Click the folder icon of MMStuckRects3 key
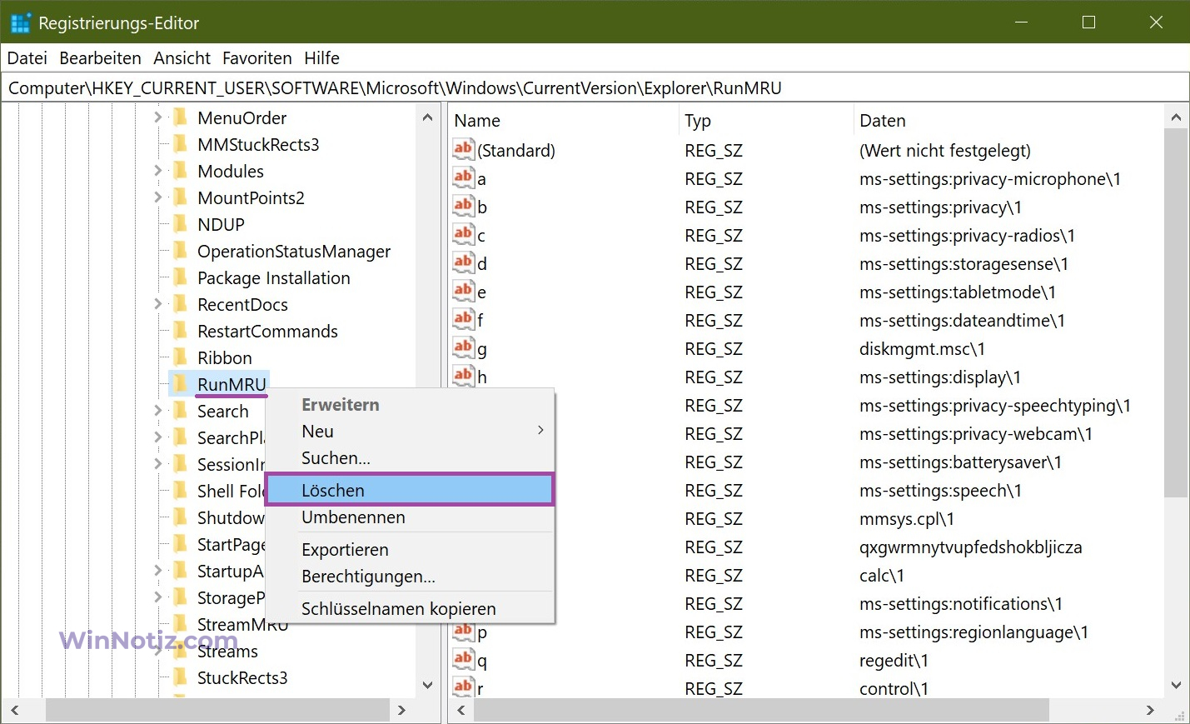This screenshot has width=1190, height=724. (x=180, y=144)
